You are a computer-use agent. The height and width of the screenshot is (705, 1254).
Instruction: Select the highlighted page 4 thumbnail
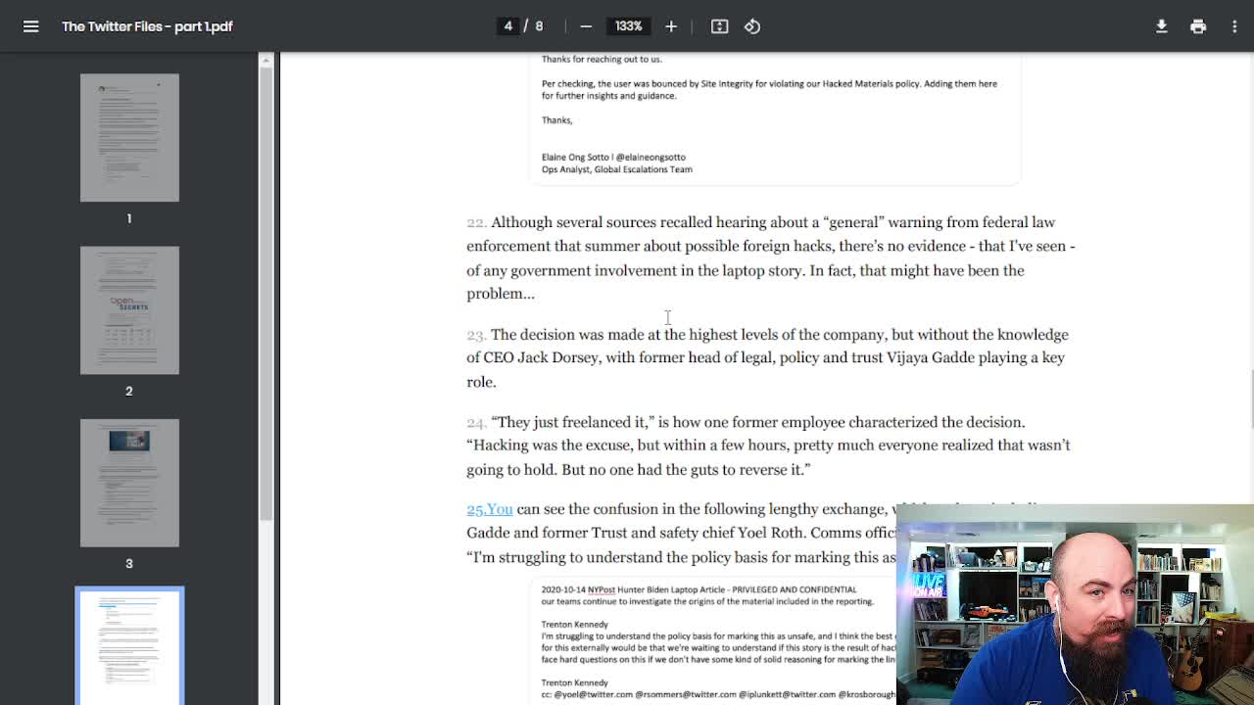129,646
